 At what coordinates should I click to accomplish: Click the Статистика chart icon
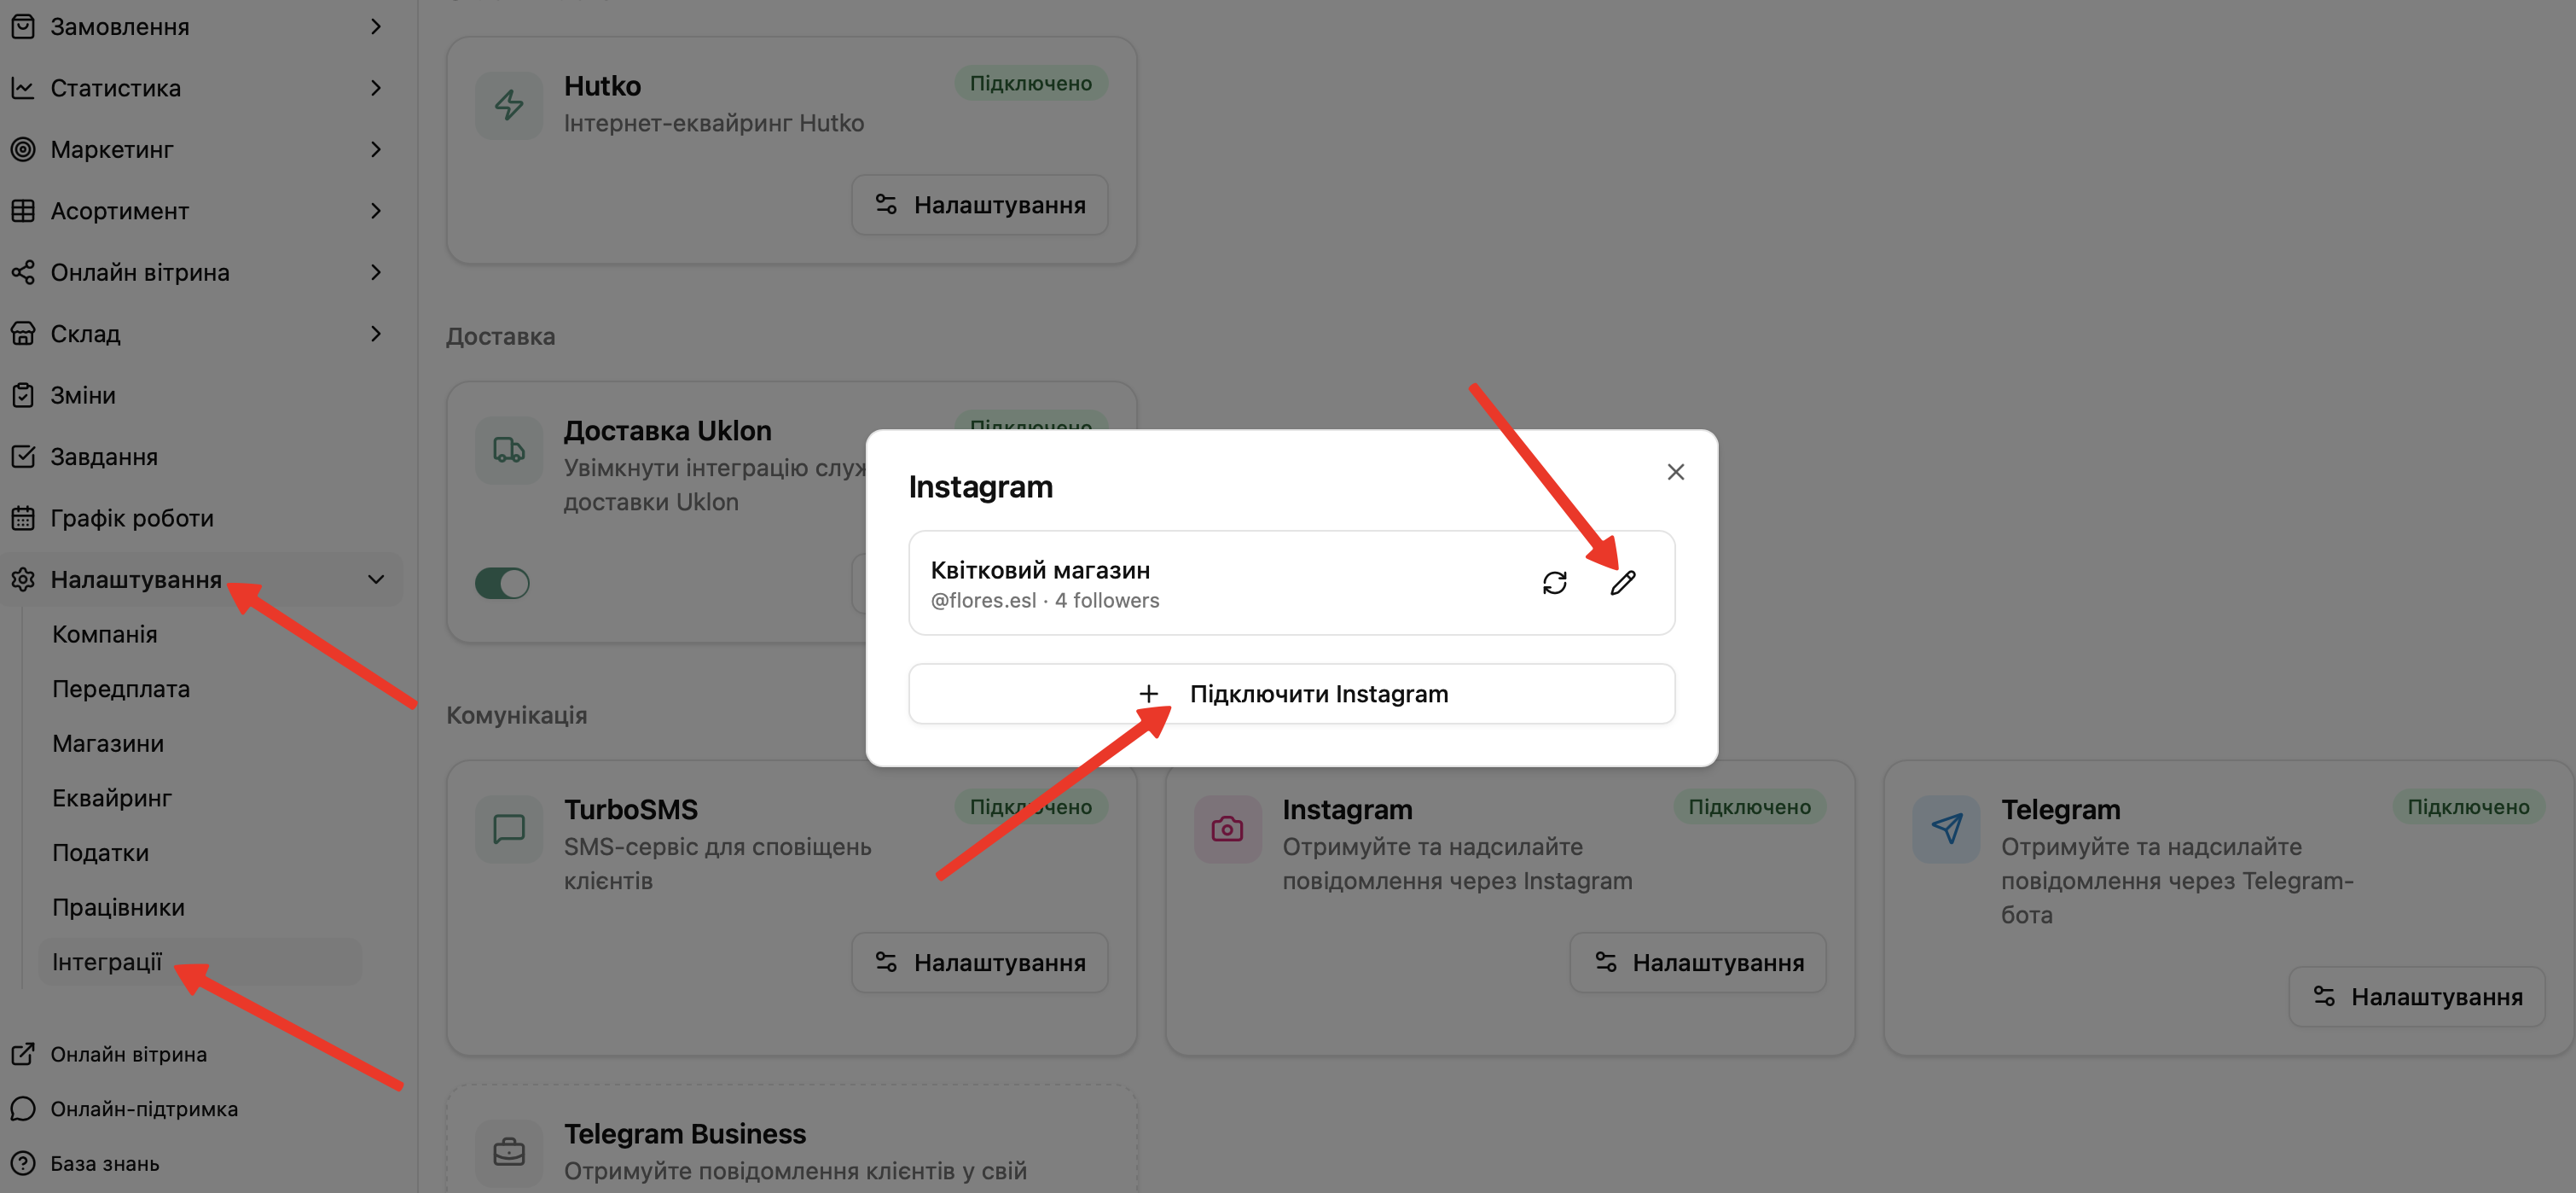pos(23,88)
